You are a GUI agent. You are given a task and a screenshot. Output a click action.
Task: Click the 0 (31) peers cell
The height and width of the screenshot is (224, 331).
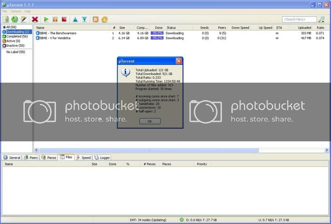(x=222, y=38)
